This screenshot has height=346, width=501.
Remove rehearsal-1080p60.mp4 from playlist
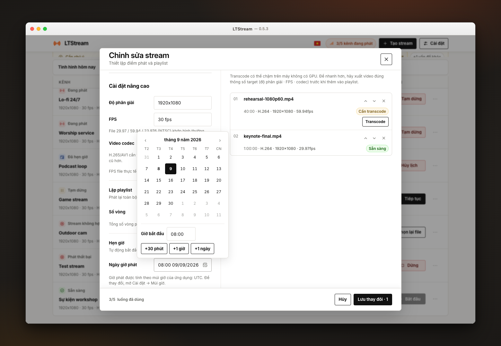(383, 101)
